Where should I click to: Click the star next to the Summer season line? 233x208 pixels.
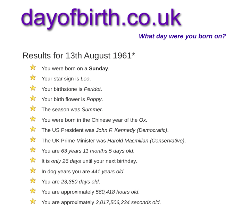(33, 109)
